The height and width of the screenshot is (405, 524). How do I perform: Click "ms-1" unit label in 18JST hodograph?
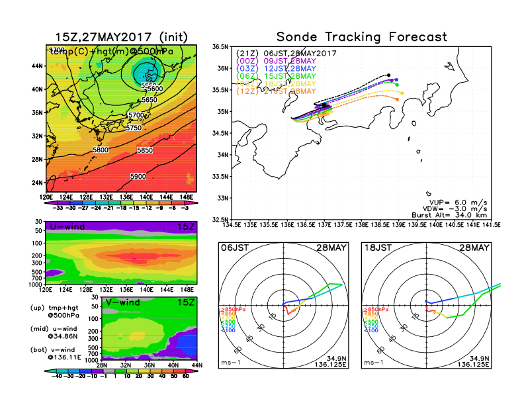pyautogui.click(x=373, y=363)
